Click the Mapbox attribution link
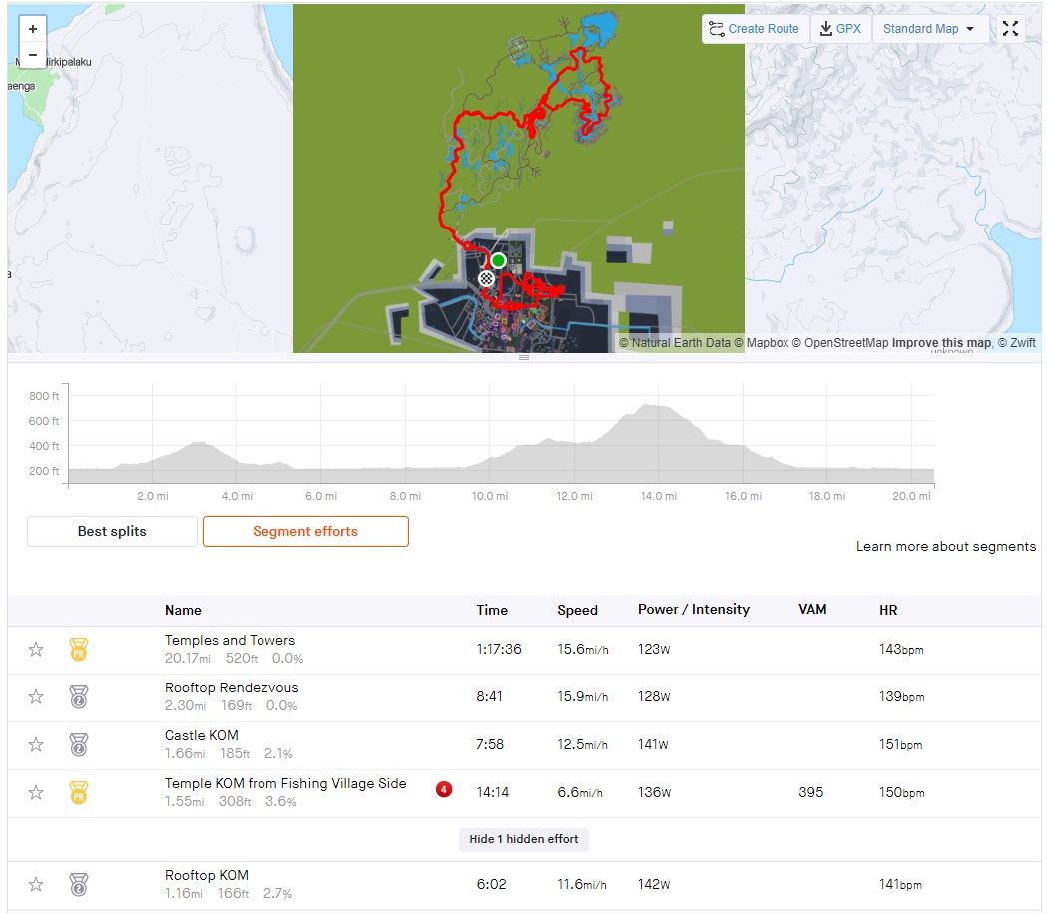Screen dimensions: 1047x913 click(x=762, y=343)
